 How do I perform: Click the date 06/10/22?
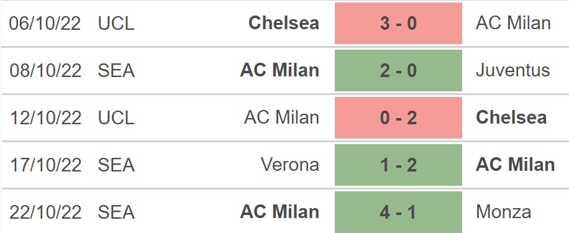[x=45, y=23]
